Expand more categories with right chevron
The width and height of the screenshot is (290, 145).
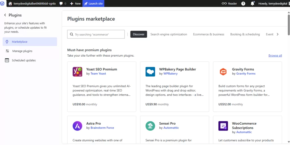click(278, 34)
